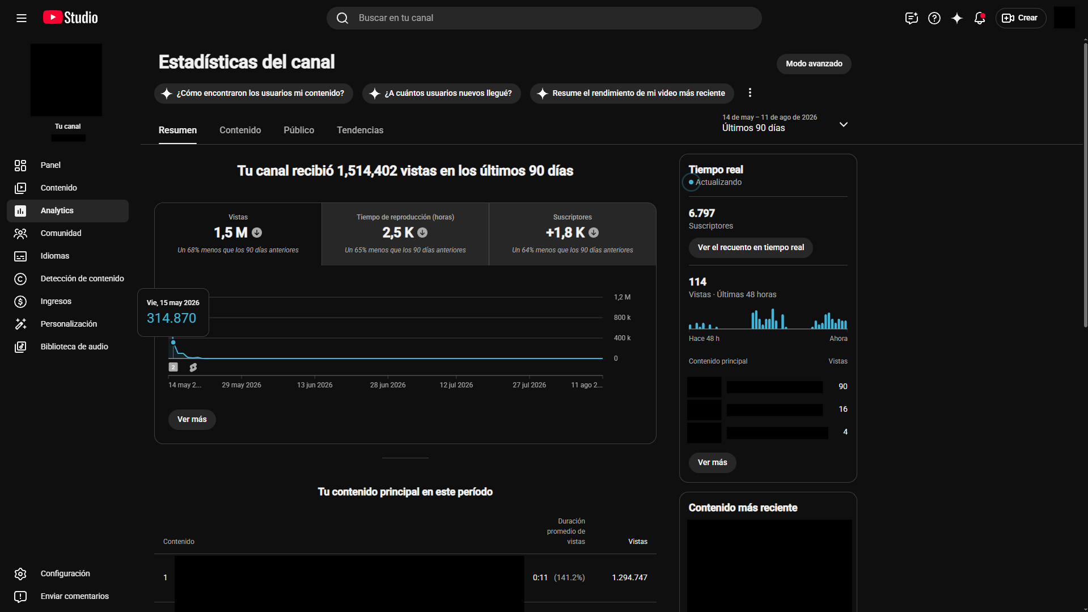Viewport: 1088px width, 612px height.
Task: Open the feedback comment icon in header
Action: (911, 18)
